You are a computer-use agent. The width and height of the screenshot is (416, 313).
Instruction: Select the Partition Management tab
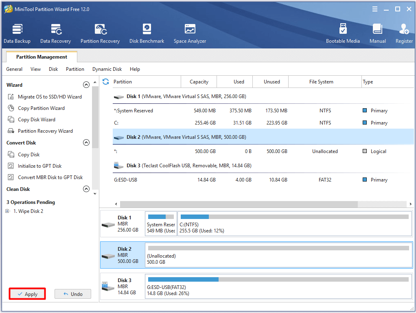pos(42,57)
